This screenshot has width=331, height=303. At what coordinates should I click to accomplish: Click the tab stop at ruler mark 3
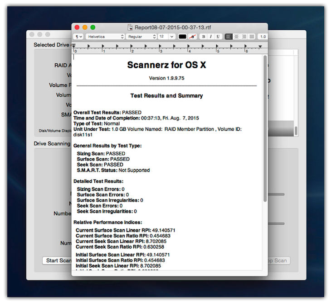pyautogui.click(x=160, y=46)
